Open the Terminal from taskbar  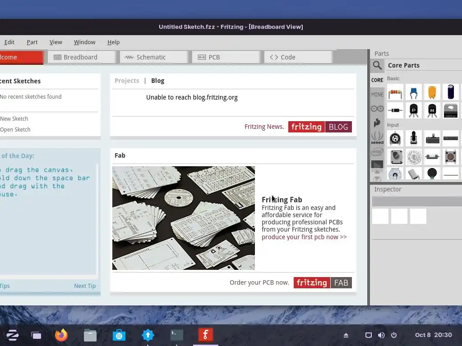click(x=177, y=335)
